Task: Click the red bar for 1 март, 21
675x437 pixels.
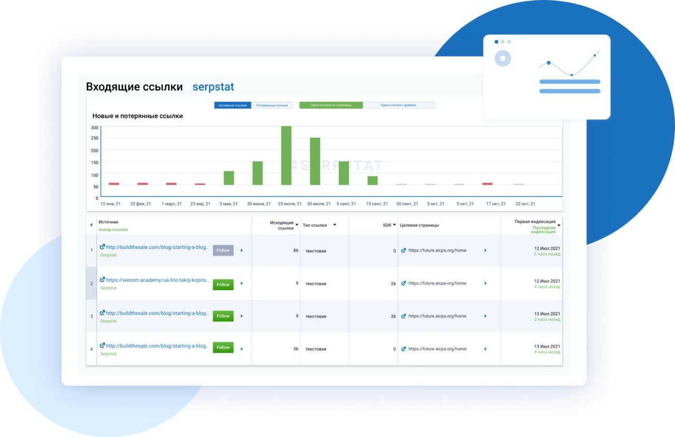Action: pos(171,184)
